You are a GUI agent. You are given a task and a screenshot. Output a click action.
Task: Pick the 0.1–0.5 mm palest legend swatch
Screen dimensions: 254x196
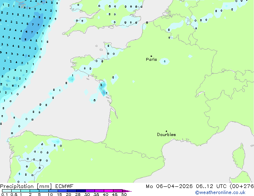(x=7, y=191)
